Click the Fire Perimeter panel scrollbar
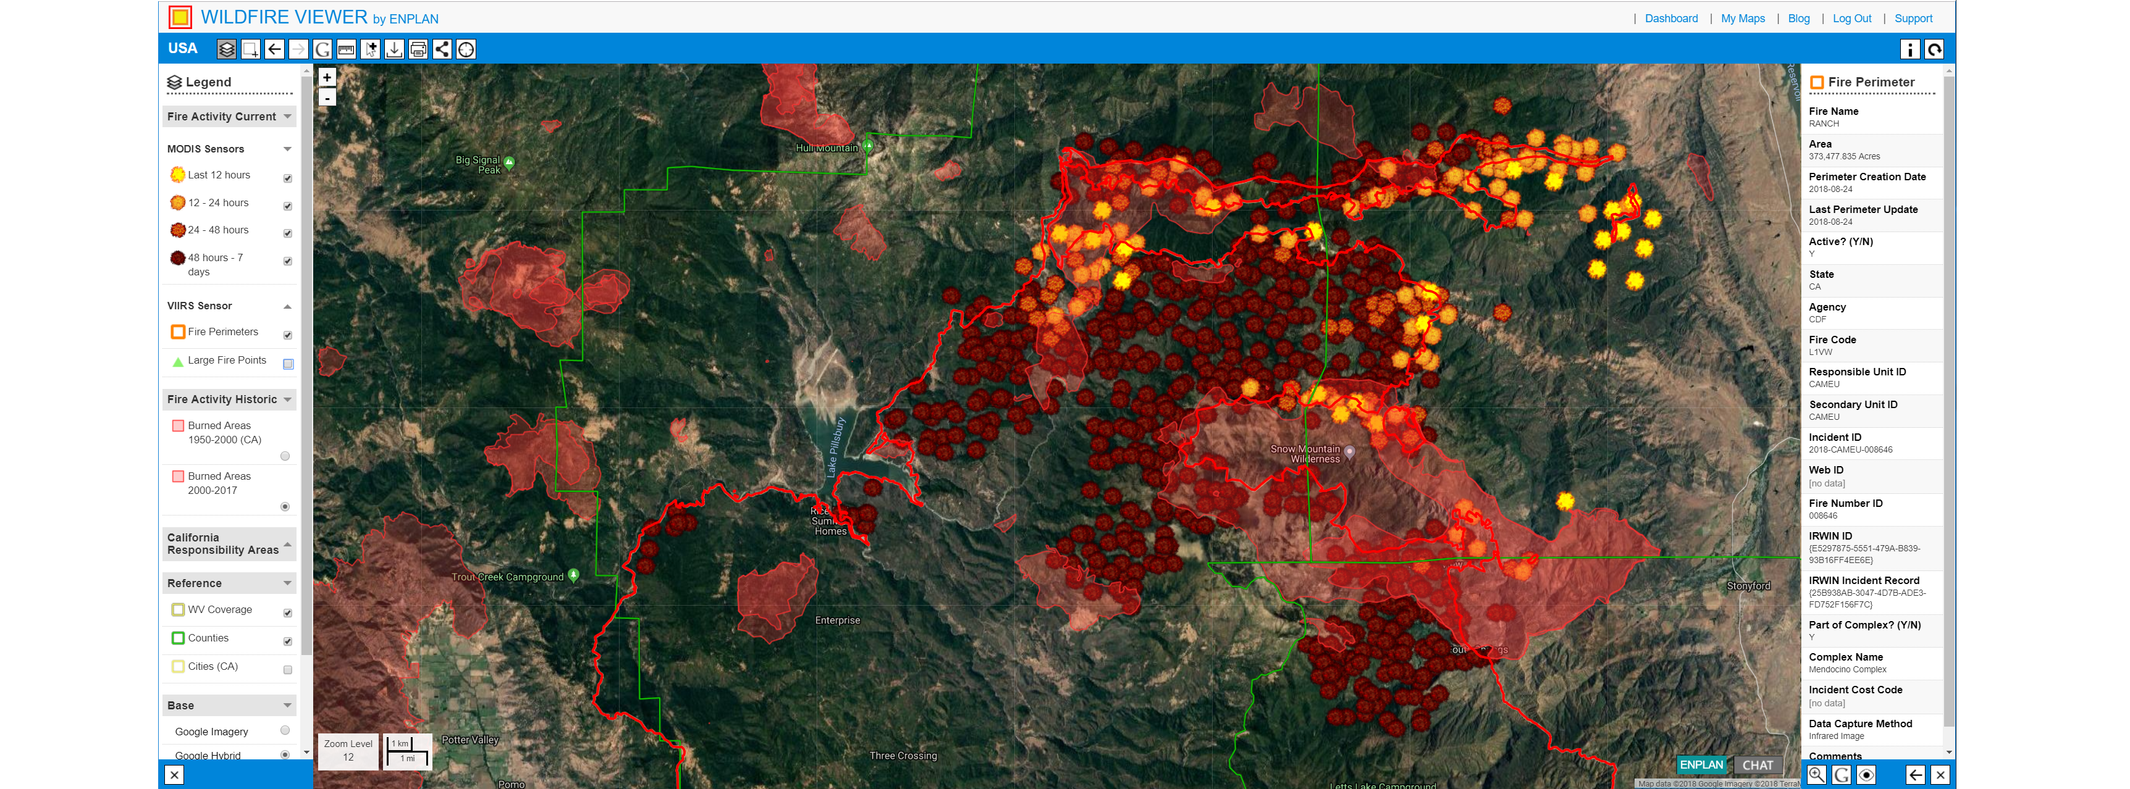Screen dimensions: 2130x789 click(x=1949, y=401)
